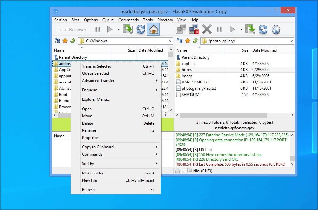Choose Queue Selected from context menu
Image resolution: width=318 pixels, height=210 pixels.
[x=116, y=73]
